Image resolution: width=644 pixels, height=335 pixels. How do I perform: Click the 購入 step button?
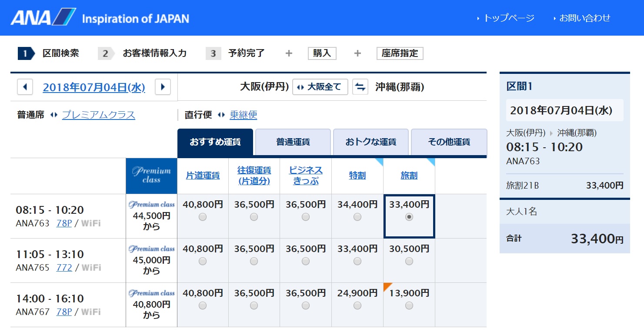tap(322, 53)
